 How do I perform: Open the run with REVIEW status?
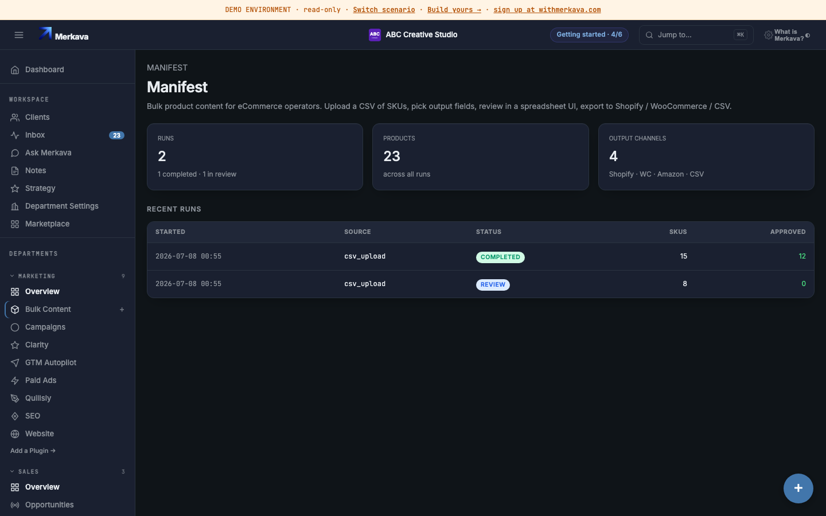481,284
